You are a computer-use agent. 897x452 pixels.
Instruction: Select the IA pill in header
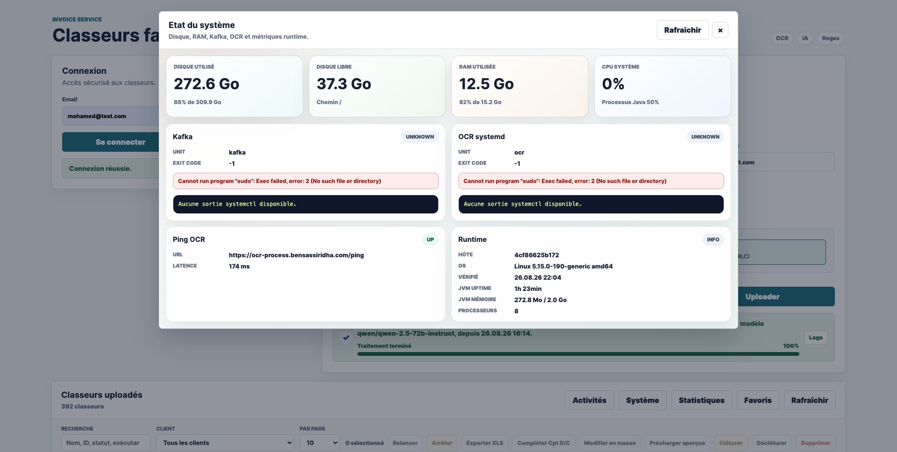pyautogui.click(x=805, y=38)
